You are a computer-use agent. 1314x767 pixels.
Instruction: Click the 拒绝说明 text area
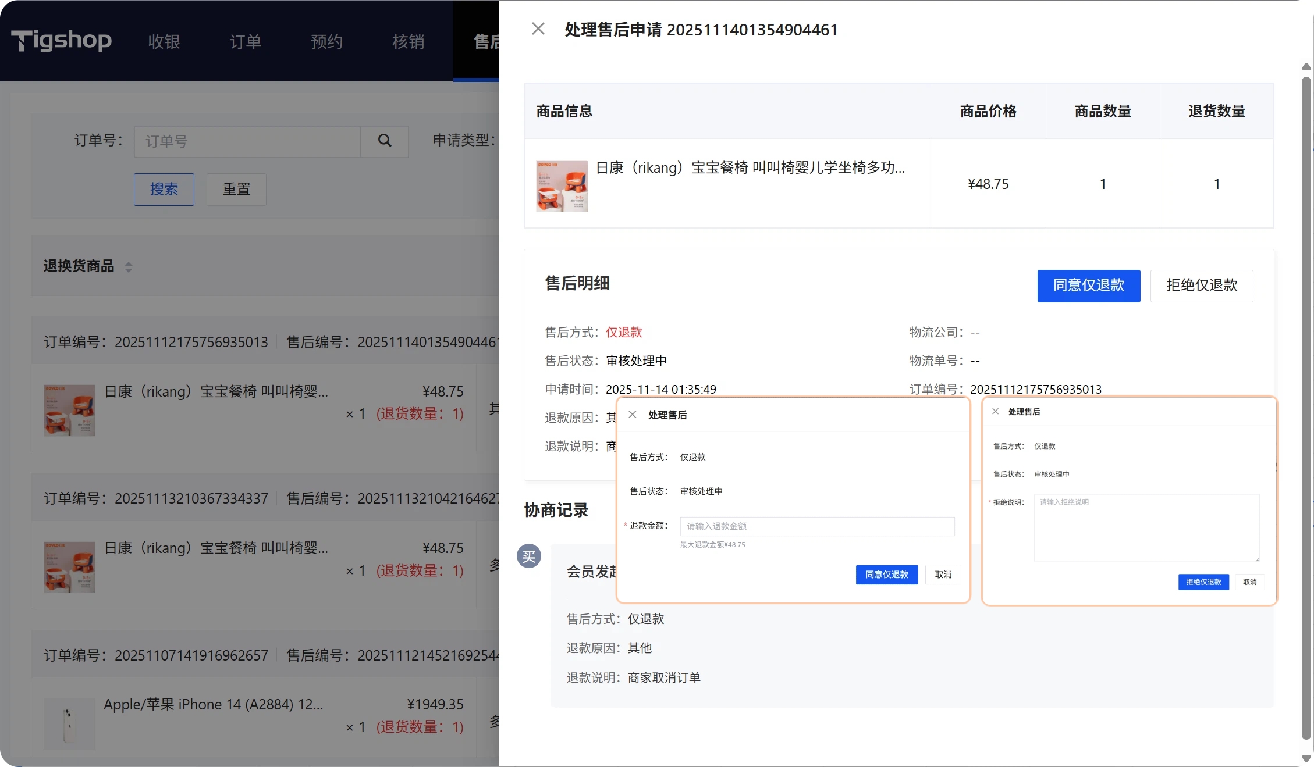[x=1146, y=528]
